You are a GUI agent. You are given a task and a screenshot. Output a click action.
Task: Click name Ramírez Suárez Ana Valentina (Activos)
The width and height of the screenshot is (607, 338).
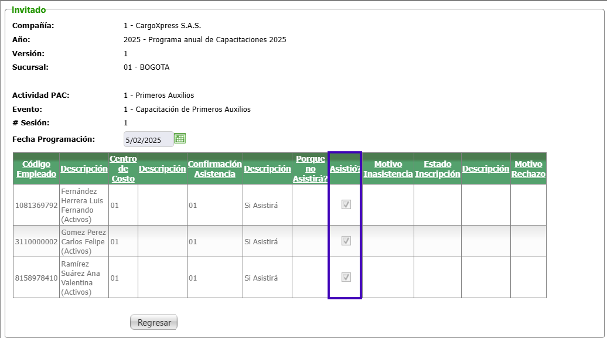click(x=80, y=278)
